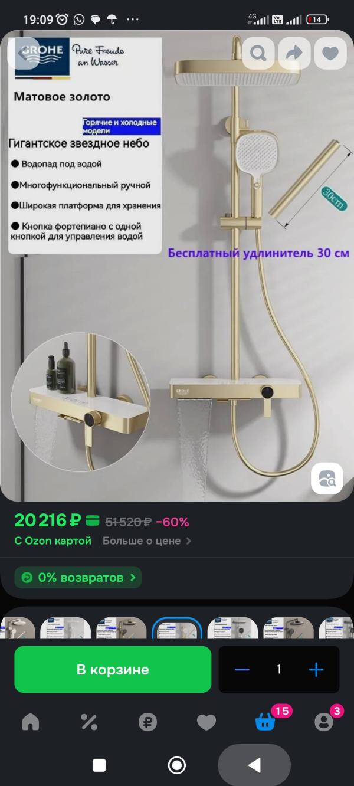
Task: Expand Больше о цене price details
Action: point(147,541)
